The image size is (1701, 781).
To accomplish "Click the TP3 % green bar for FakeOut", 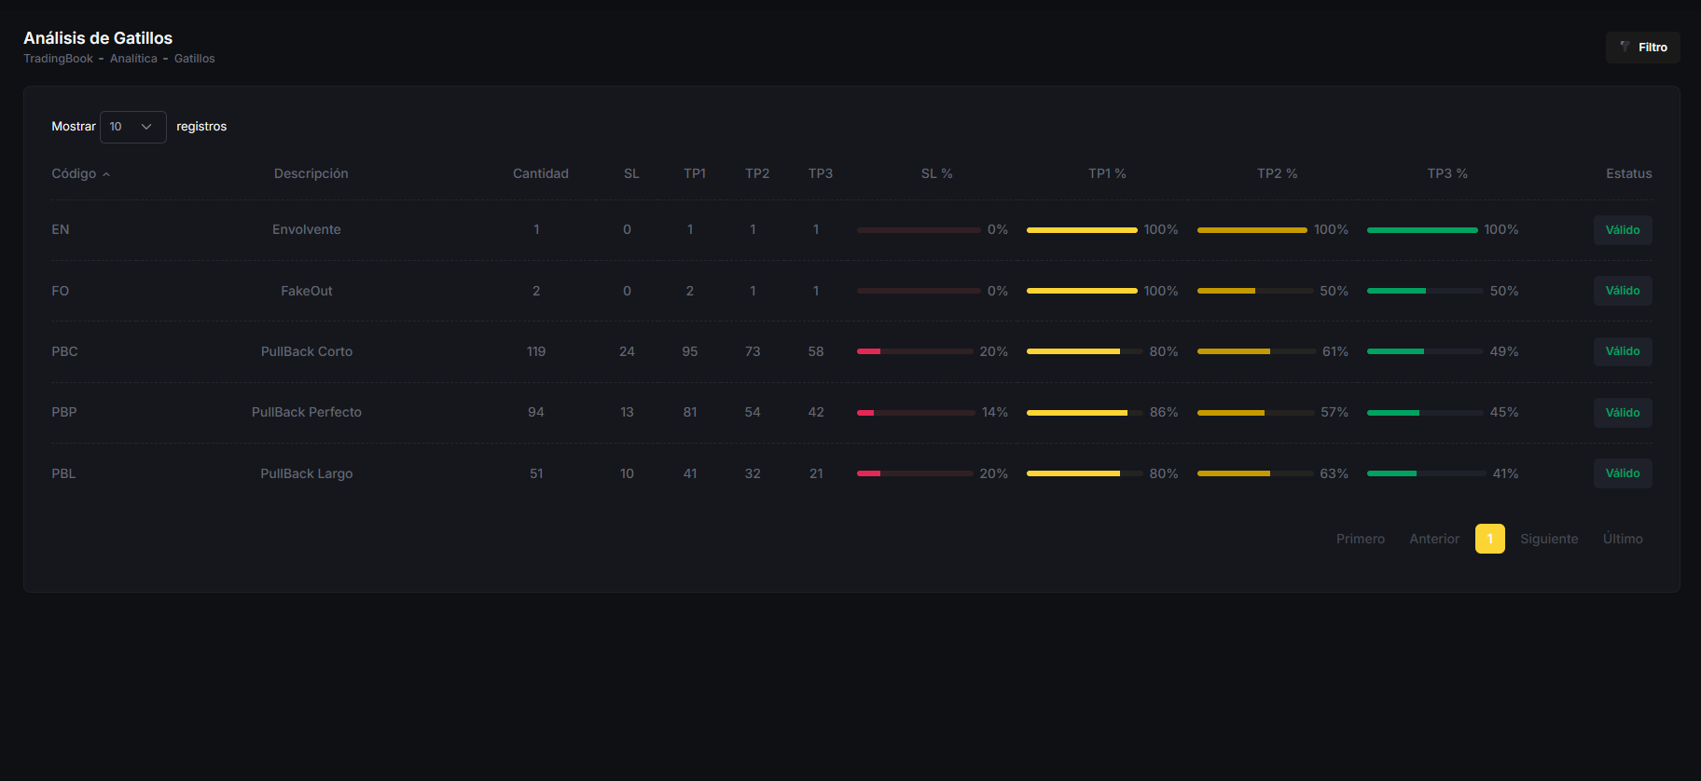I will point(1424,291).
